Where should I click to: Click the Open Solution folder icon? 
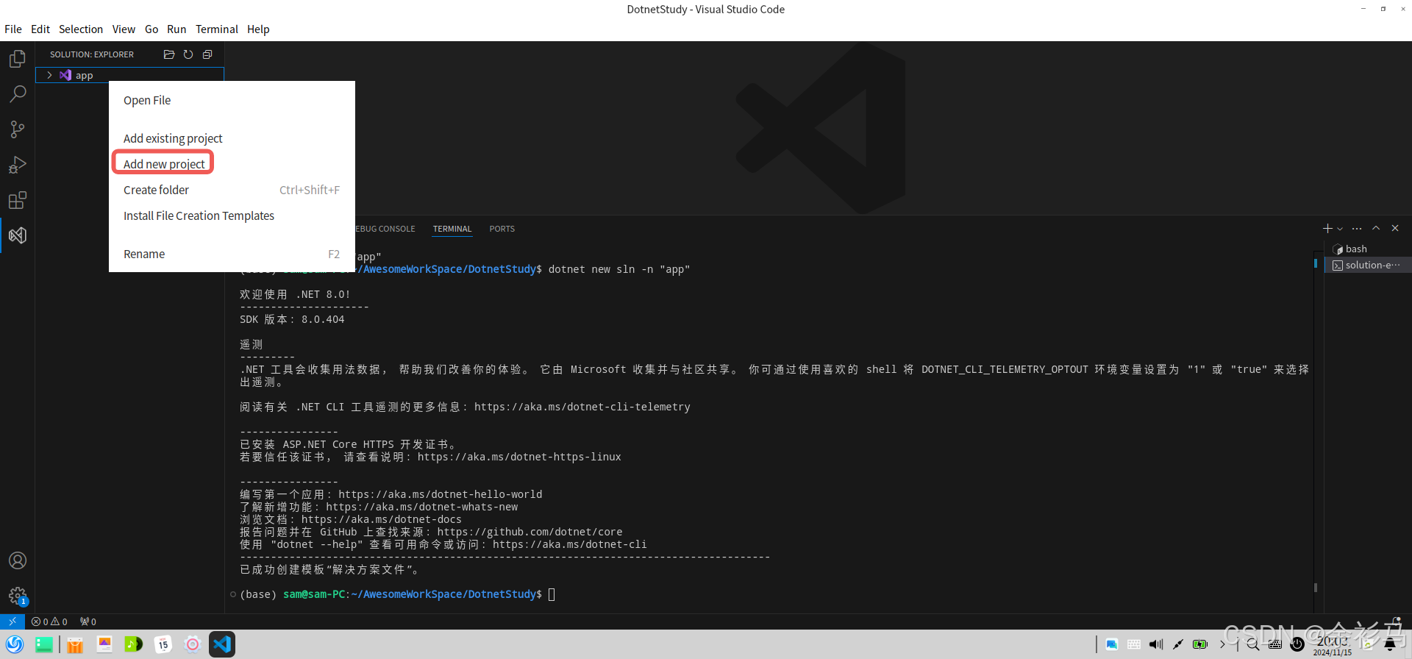coord(169,54)
